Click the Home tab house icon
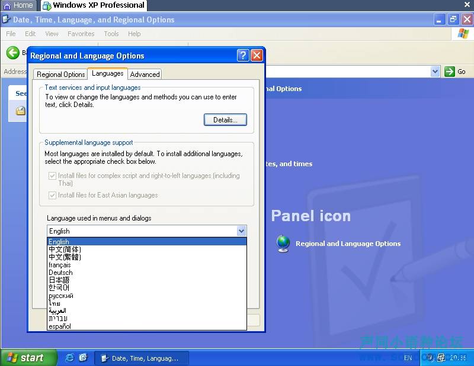Image resolution: width=474 pixels, height=366 pixels. click(x=7, y=5)
